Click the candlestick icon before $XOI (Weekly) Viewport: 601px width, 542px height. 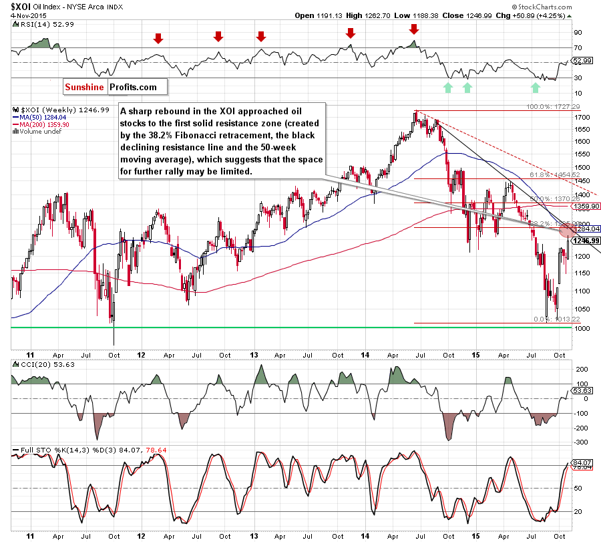tap(16, 110)
